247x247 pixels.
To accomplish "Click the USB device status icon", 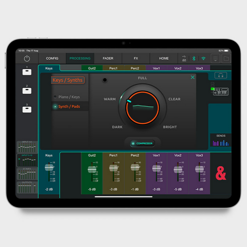I will 184,58.
